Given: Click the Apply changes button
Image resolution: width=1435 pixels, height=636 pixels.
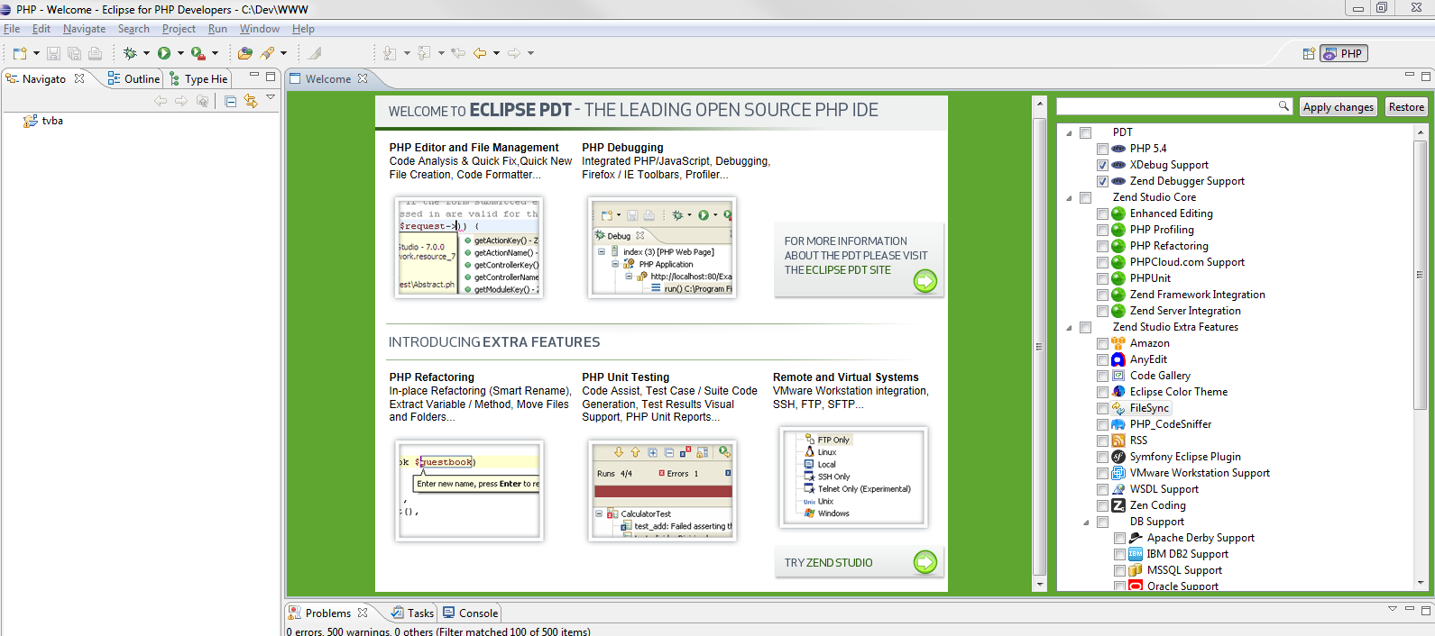Looking at the screenshot, I should [x=1338, y=107].
